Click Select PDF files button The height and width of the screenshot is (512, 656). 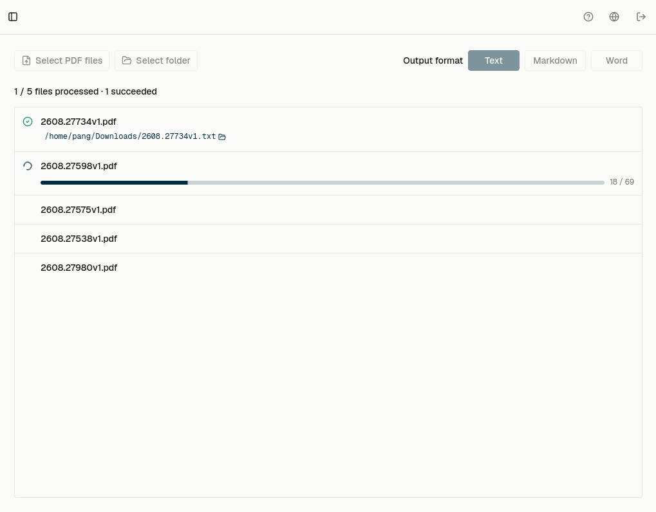tap(62, 60)
